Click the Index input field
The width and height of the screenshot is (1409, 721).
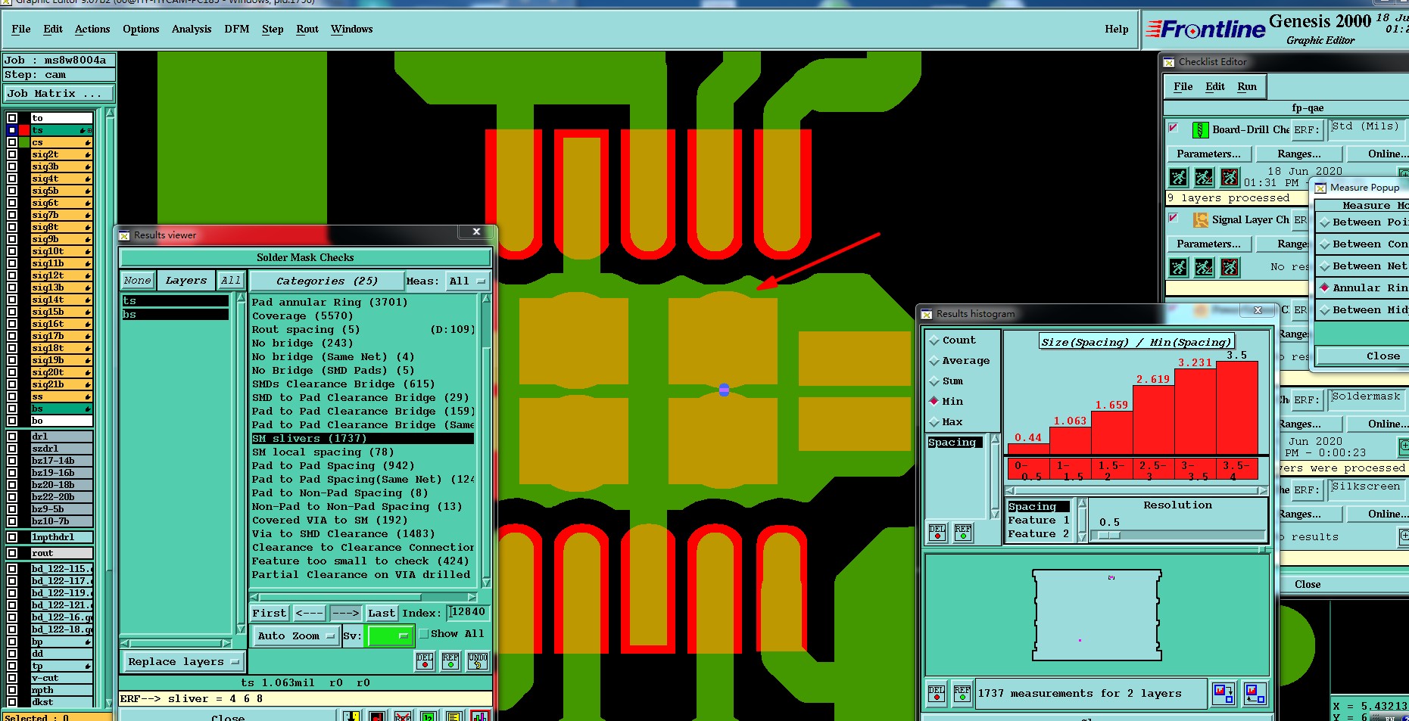pos(469,612)
